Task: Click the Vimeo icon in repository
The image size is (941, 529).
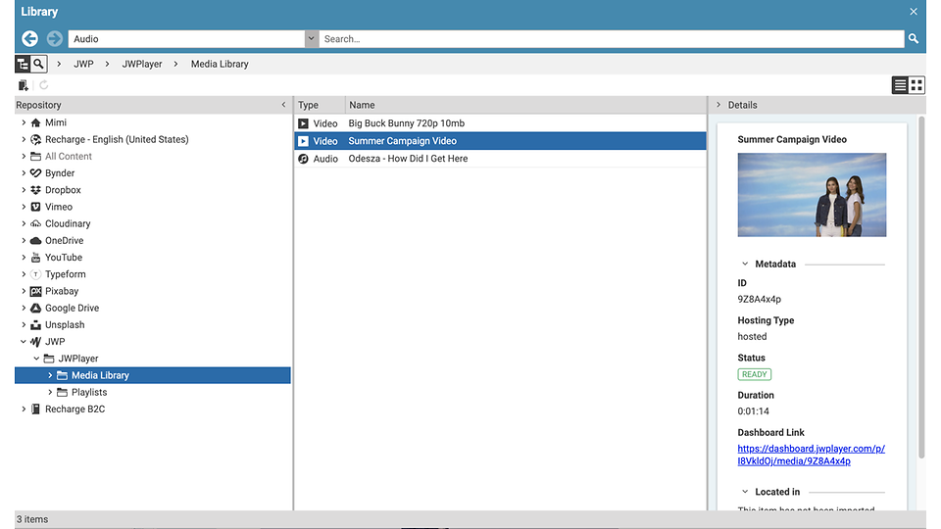Action: pyautogui.click(x=36, y=207)
